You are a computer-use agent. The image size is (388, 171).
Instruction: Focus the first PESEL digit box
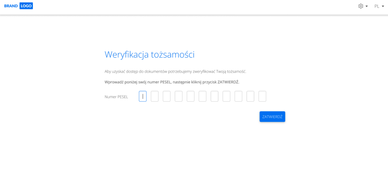pyautogui.click(x=142, y=96)
